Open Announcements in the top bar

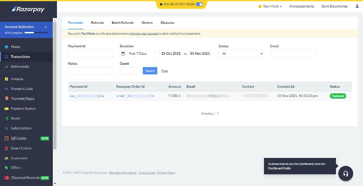302,7
